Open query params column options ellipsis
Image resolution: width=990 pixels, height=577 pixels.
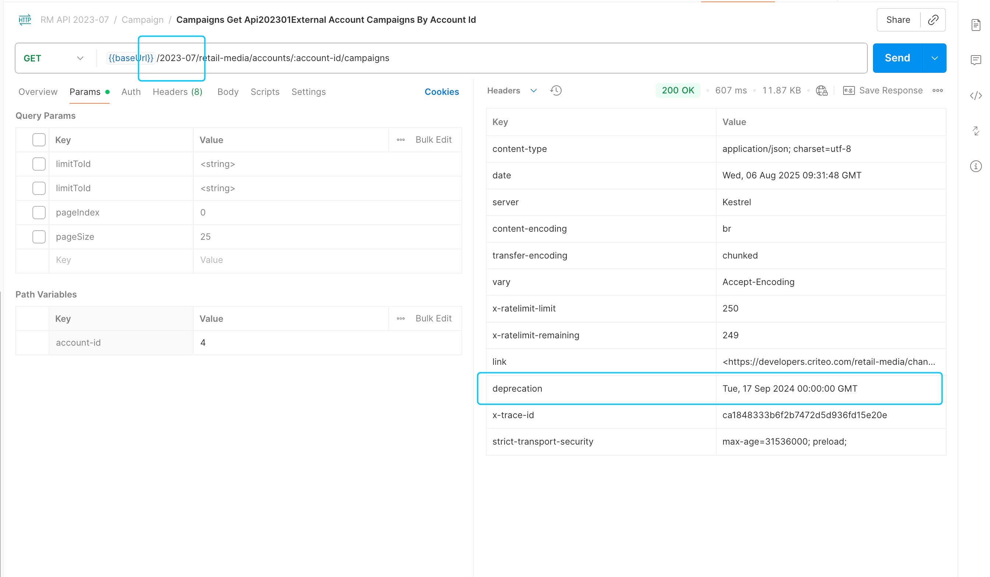pos(401,140)
